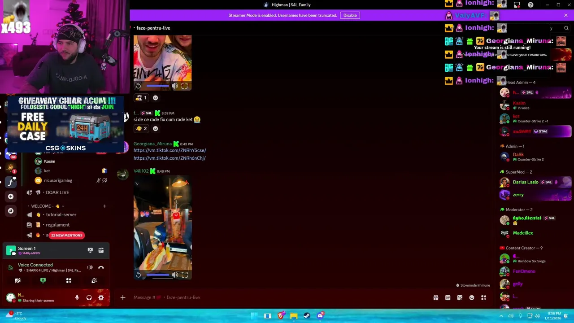Focus the message box for faze-pentru-live

pos(278,297)
